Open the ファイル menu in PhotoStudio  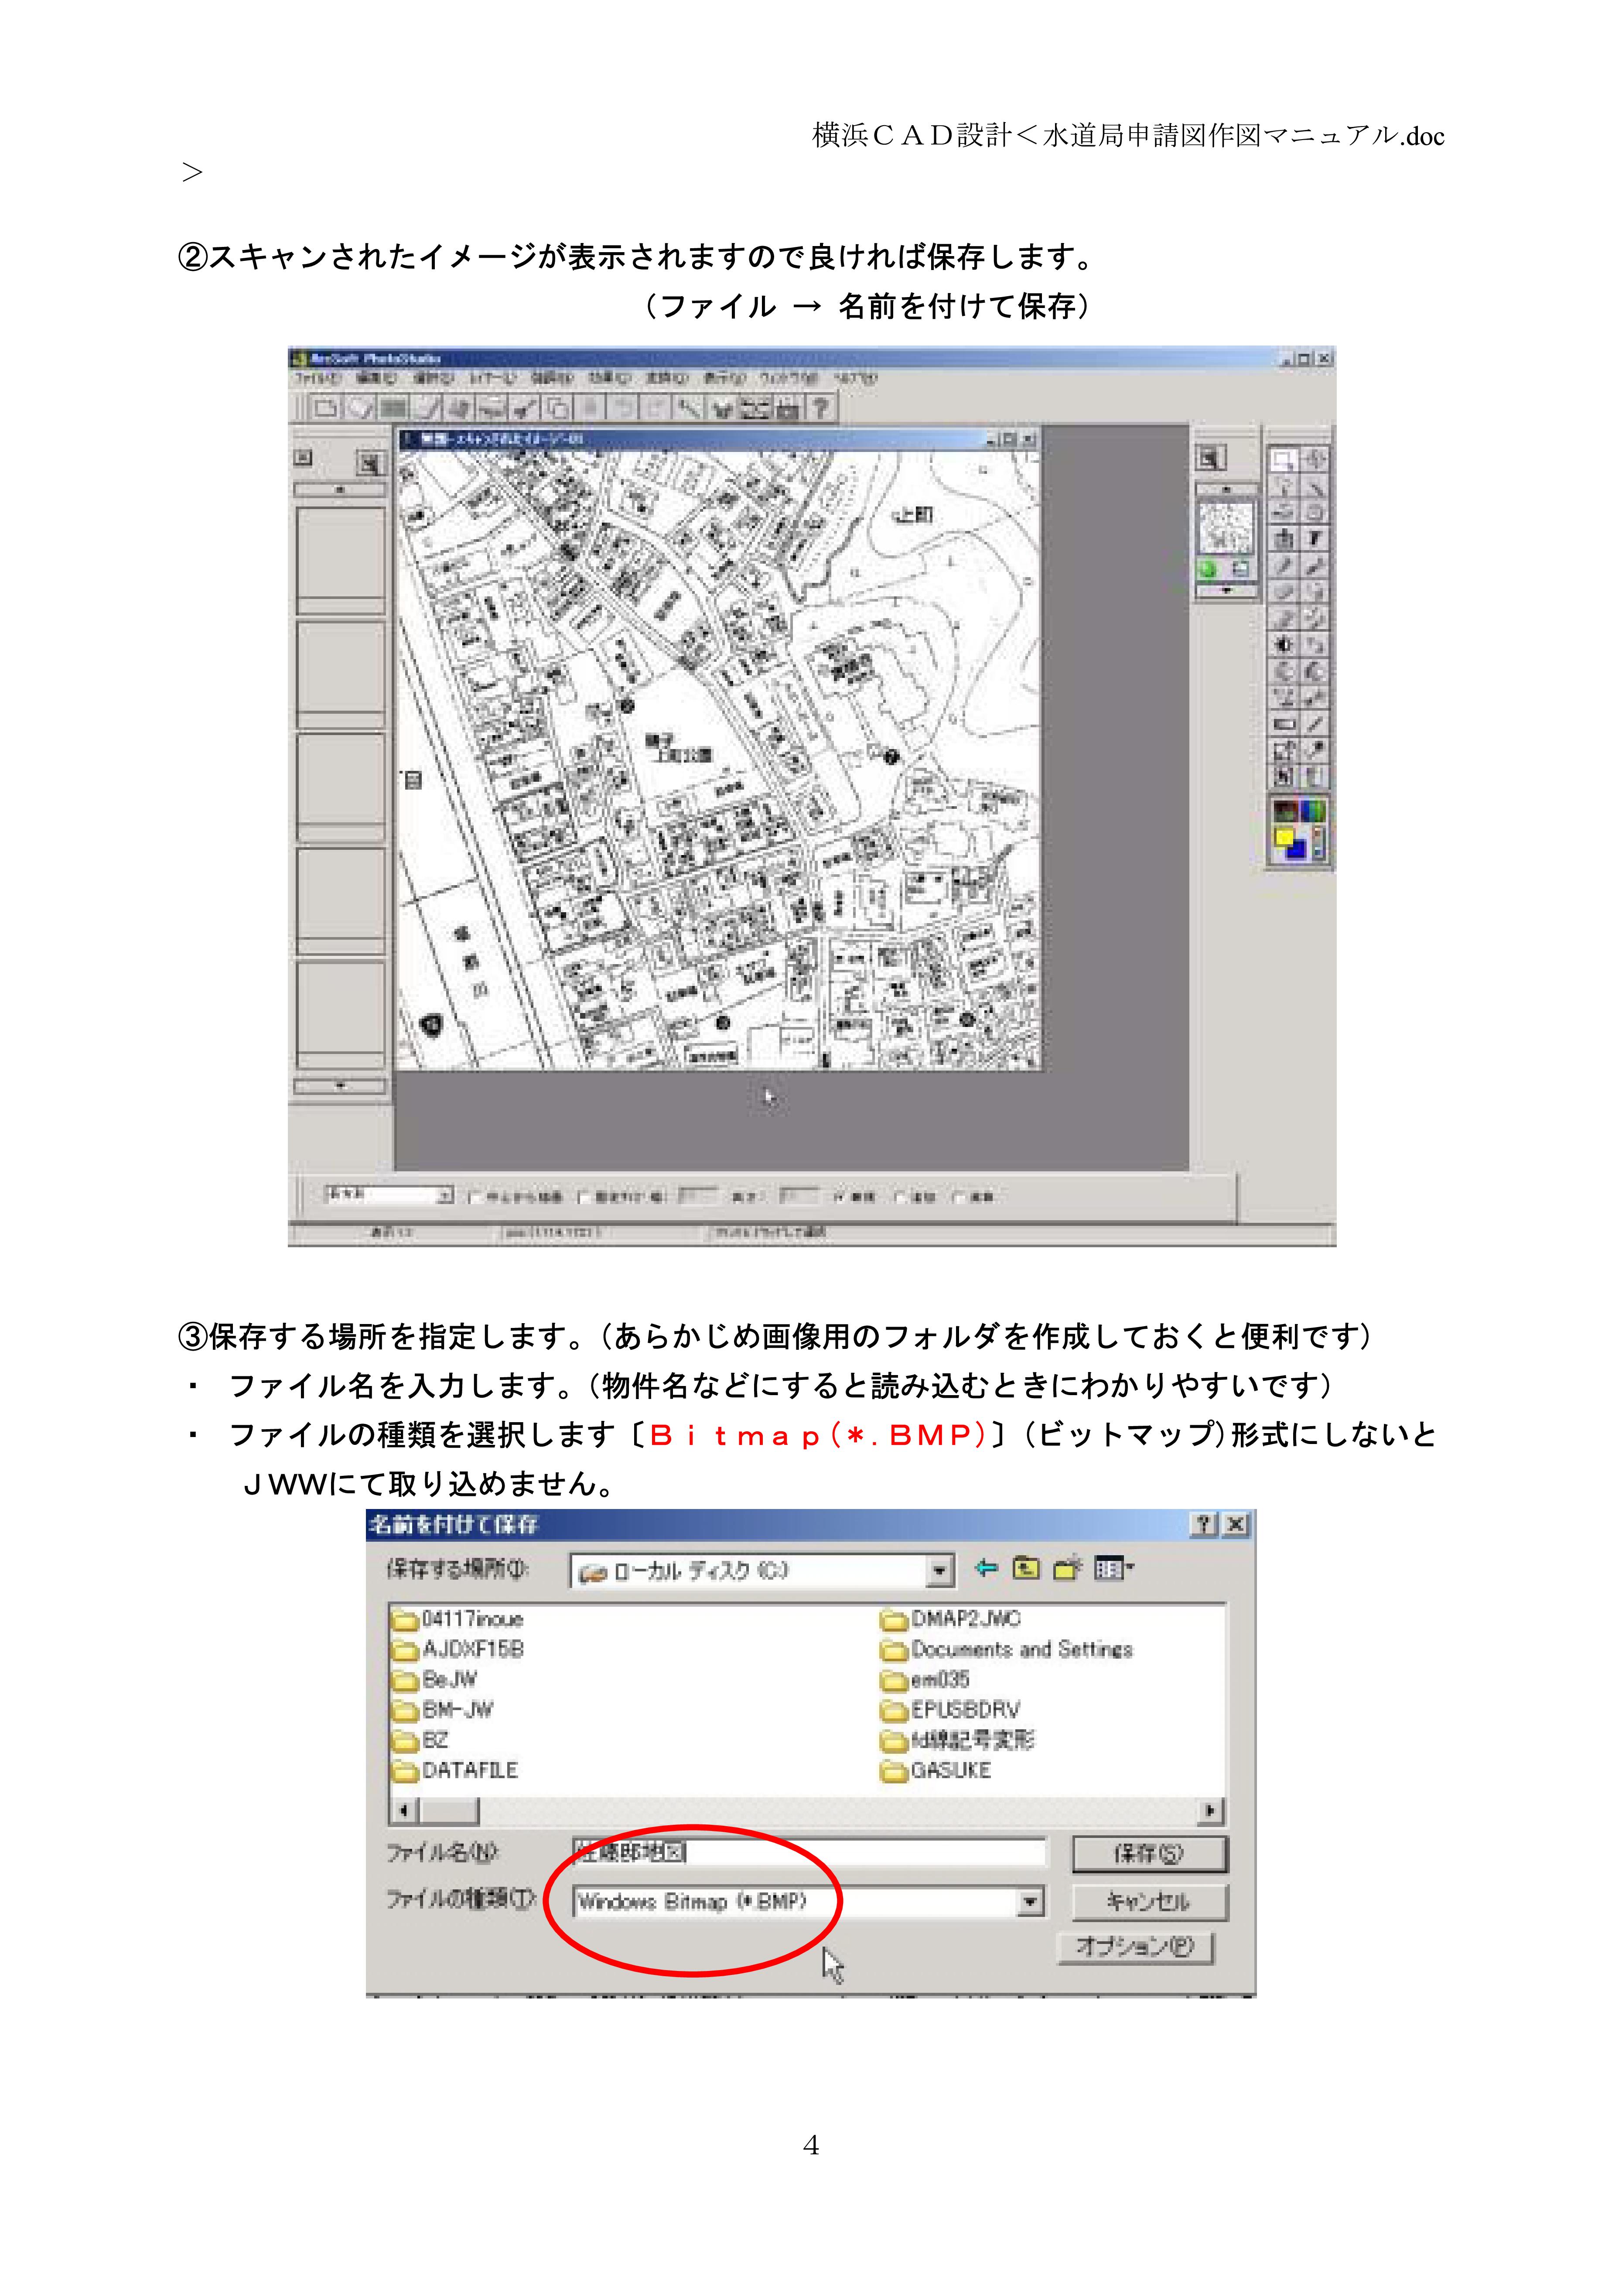tap(318, 379)
